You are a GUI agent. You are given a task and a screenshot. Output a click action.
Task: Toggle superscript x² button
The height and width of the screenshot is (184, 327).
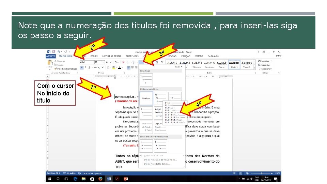[x=103, y=67]
